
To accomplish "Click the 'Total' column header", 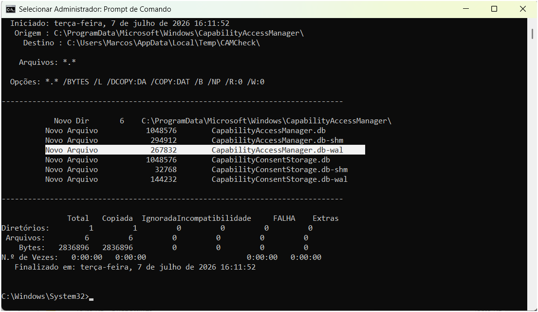I will (x=78, y=218).
